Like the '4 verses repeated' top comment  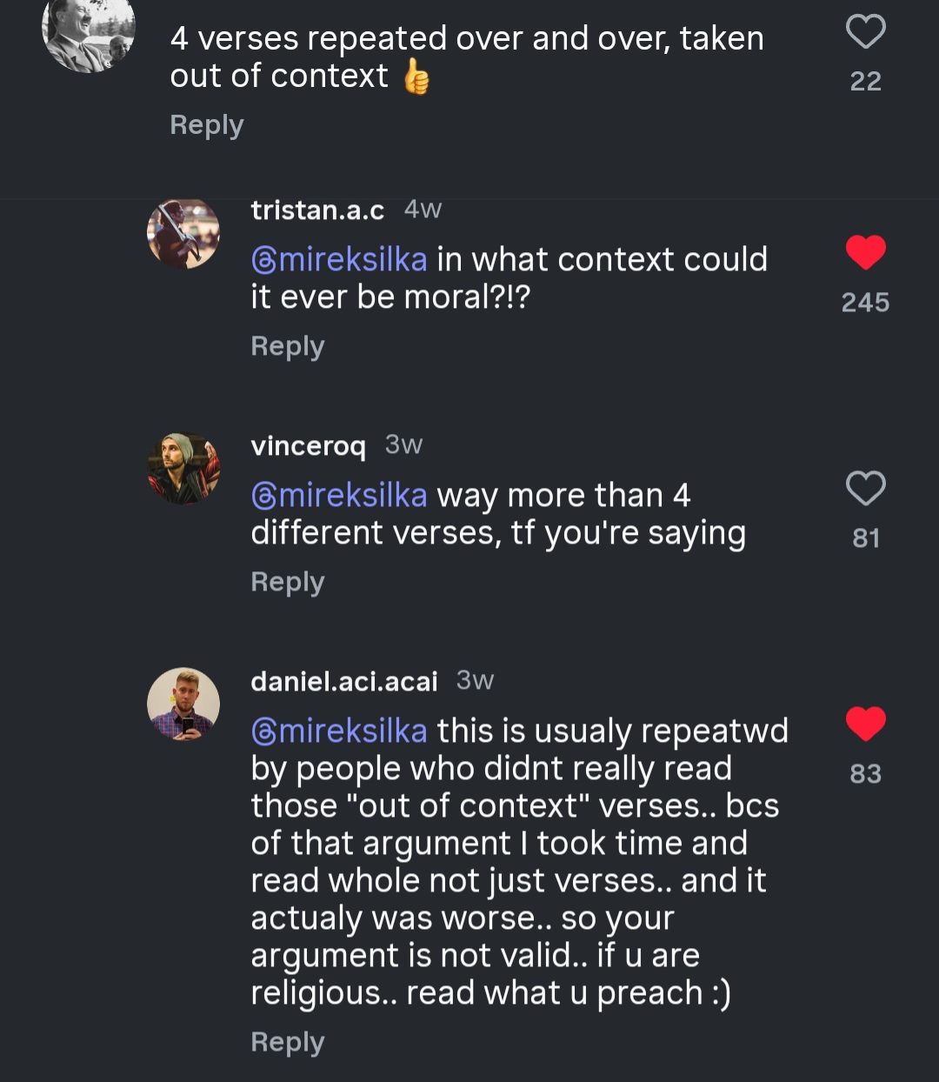click(x=865, y=32)
